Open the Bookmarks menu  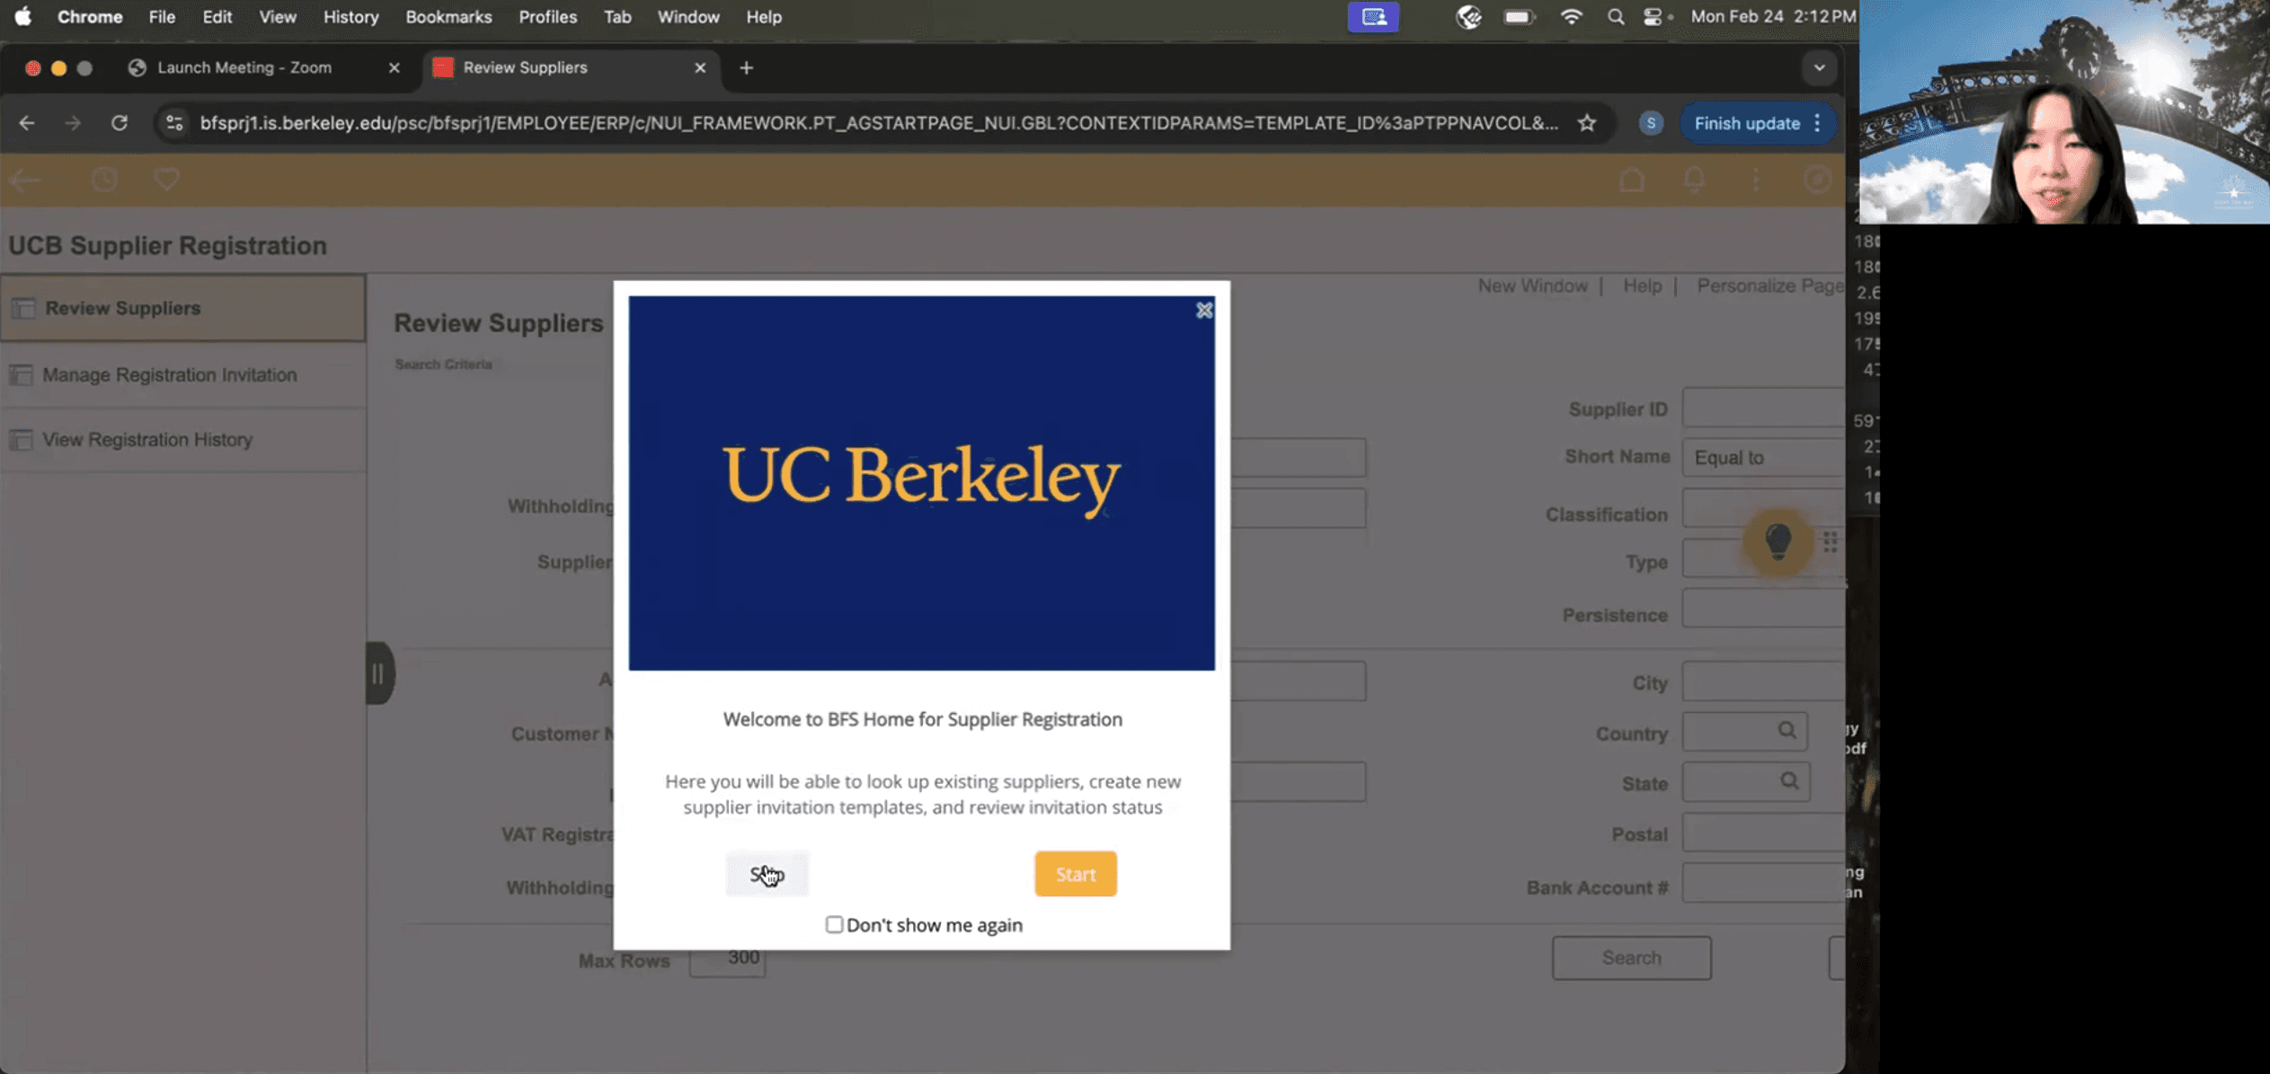448,17
